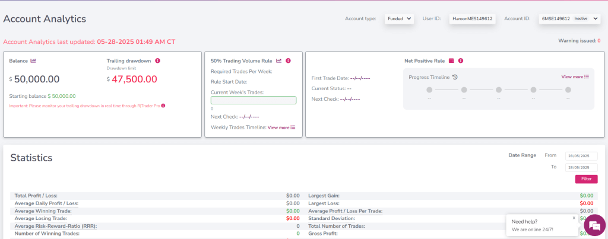The image size is (608, 239).
Task: Open the live chat bubble icon
Action: [594, 225]
